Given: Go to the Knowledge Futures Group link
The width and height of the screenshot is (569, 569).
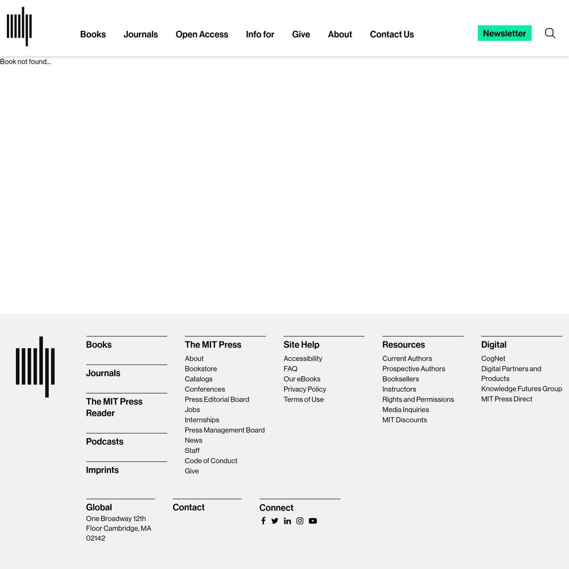Looking at the screenshot, I should [521, 389].
